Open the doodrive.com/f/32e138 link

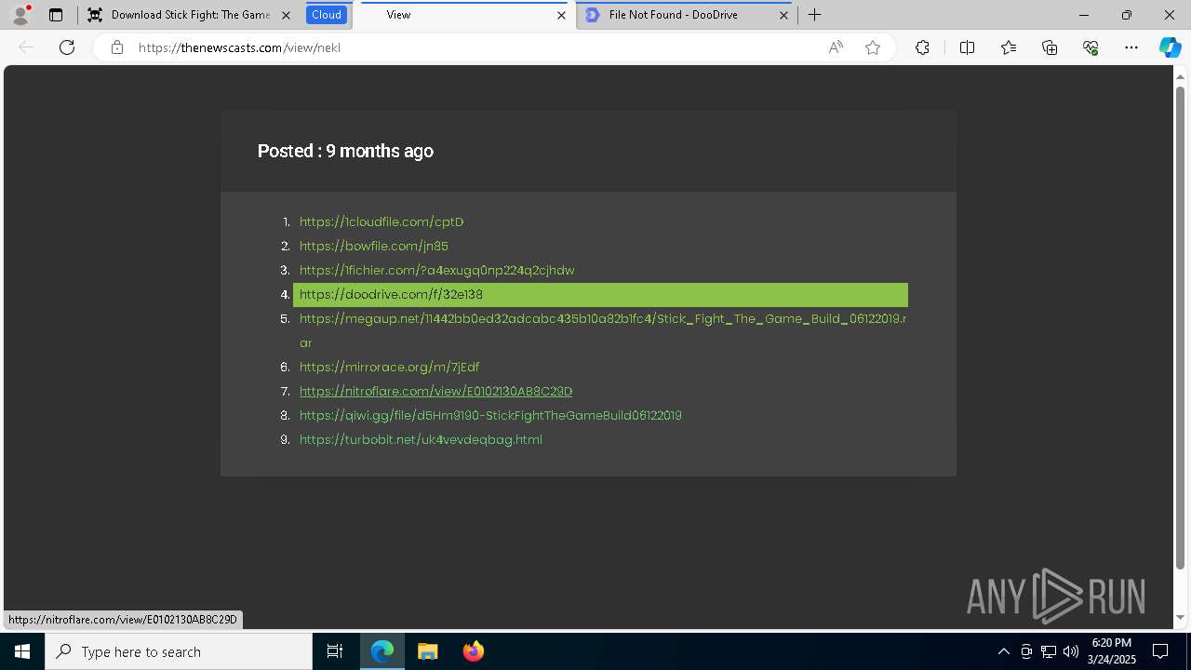pyautogui.click(x=391, y=294)
